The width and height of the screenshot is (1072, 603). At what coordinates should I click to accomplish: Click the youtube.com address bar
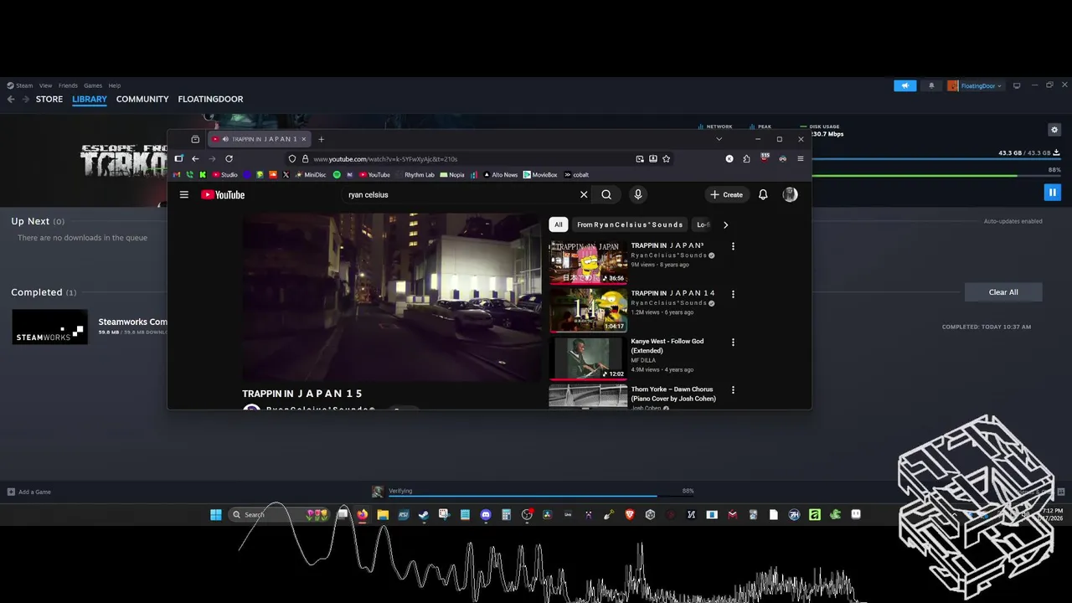[477, 158]
